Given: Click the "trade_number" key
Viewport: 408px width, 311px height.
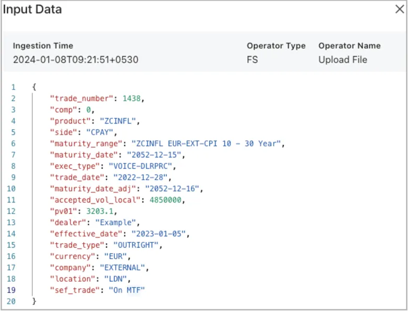Looking at the screenshot, I should coord(81,99).
